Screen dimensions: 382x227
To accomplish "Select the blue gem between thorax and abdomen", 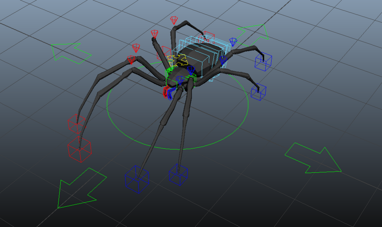I will pyautogui.click(x=191, y=70).
